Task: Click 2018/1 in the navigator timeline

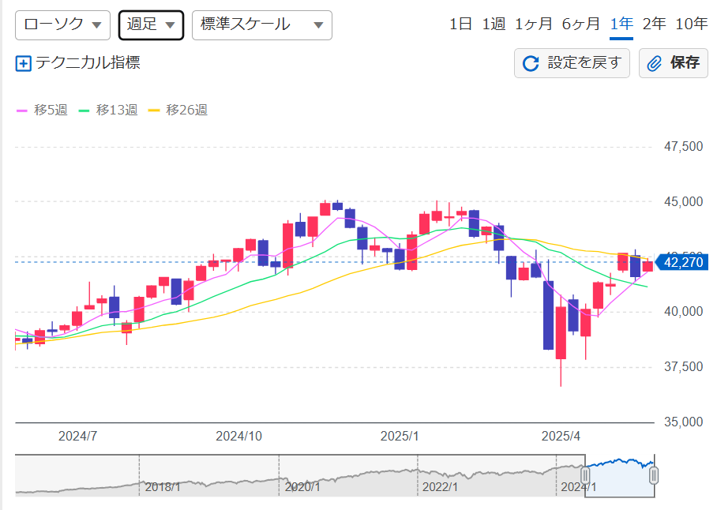Action: click(x=163, y=487)
